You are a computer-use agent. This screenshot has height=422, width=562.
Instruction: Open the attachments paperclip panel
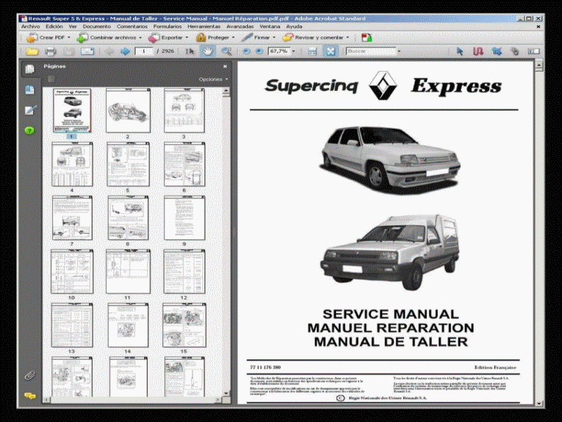(30, 376)
